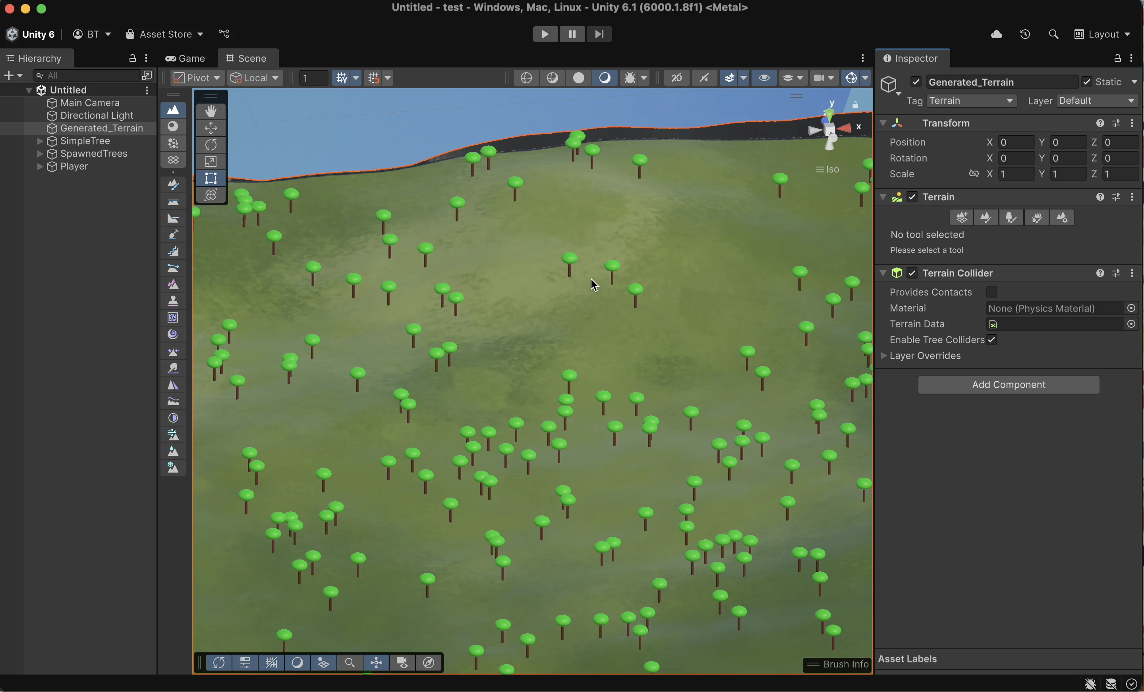Image resolution: width=1144 pixels, height=692 pixels.
Task: Switch to the Game tab
Action: pos(185,59)
